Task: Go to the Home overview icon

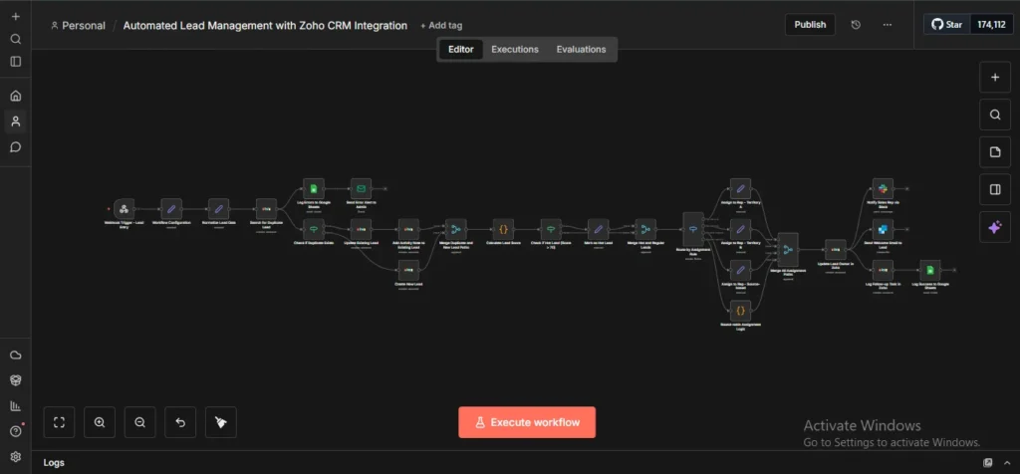Action: click(x=16, y=97)
